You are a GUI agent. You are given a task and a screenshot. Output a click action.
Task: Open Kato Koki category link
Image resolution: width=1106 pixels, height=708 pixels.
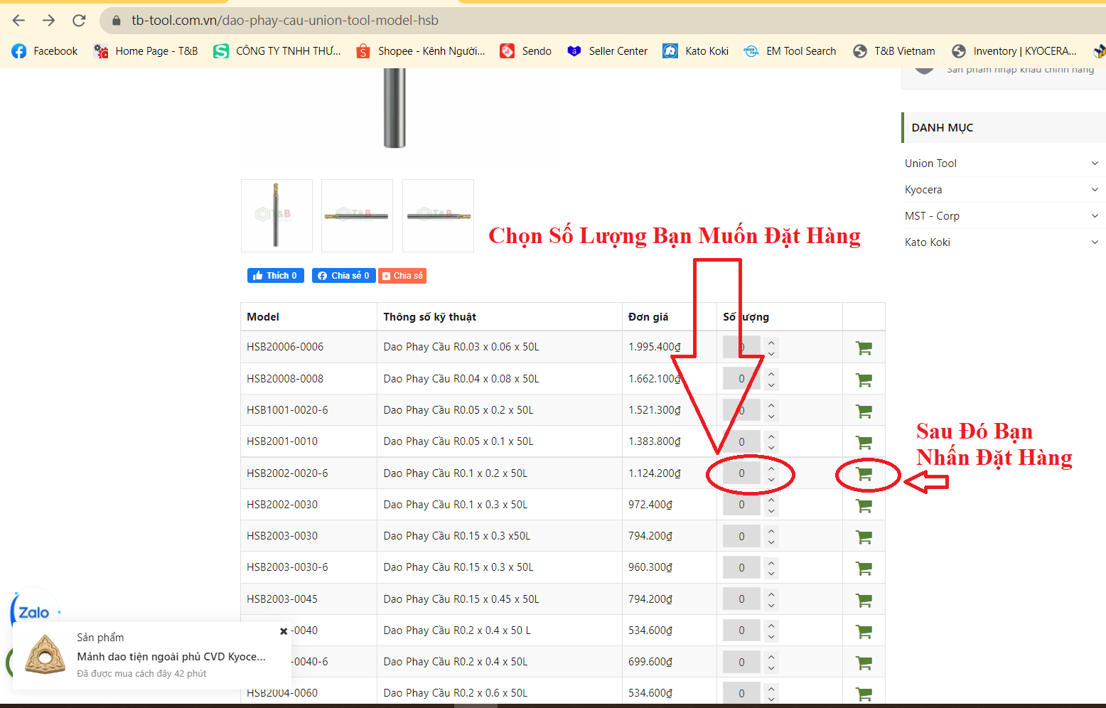click(x=928, y=242)
